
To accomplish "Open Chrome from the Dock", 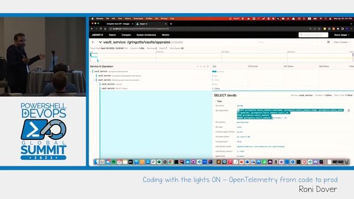I will click(x=170, y=162).
